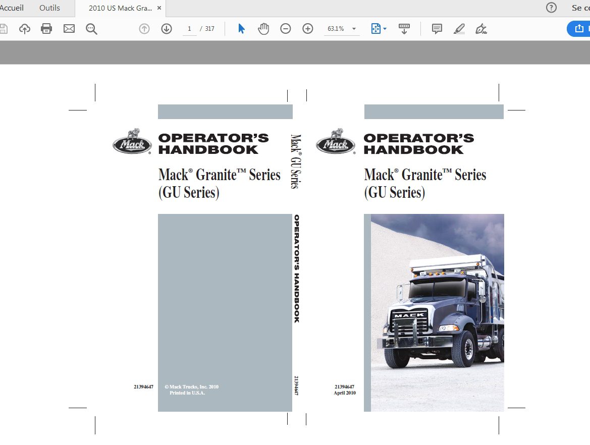Close the 2010 US Mack document tab
The width and height of the screenshot is (590, 445).
[x=159, y=8]
